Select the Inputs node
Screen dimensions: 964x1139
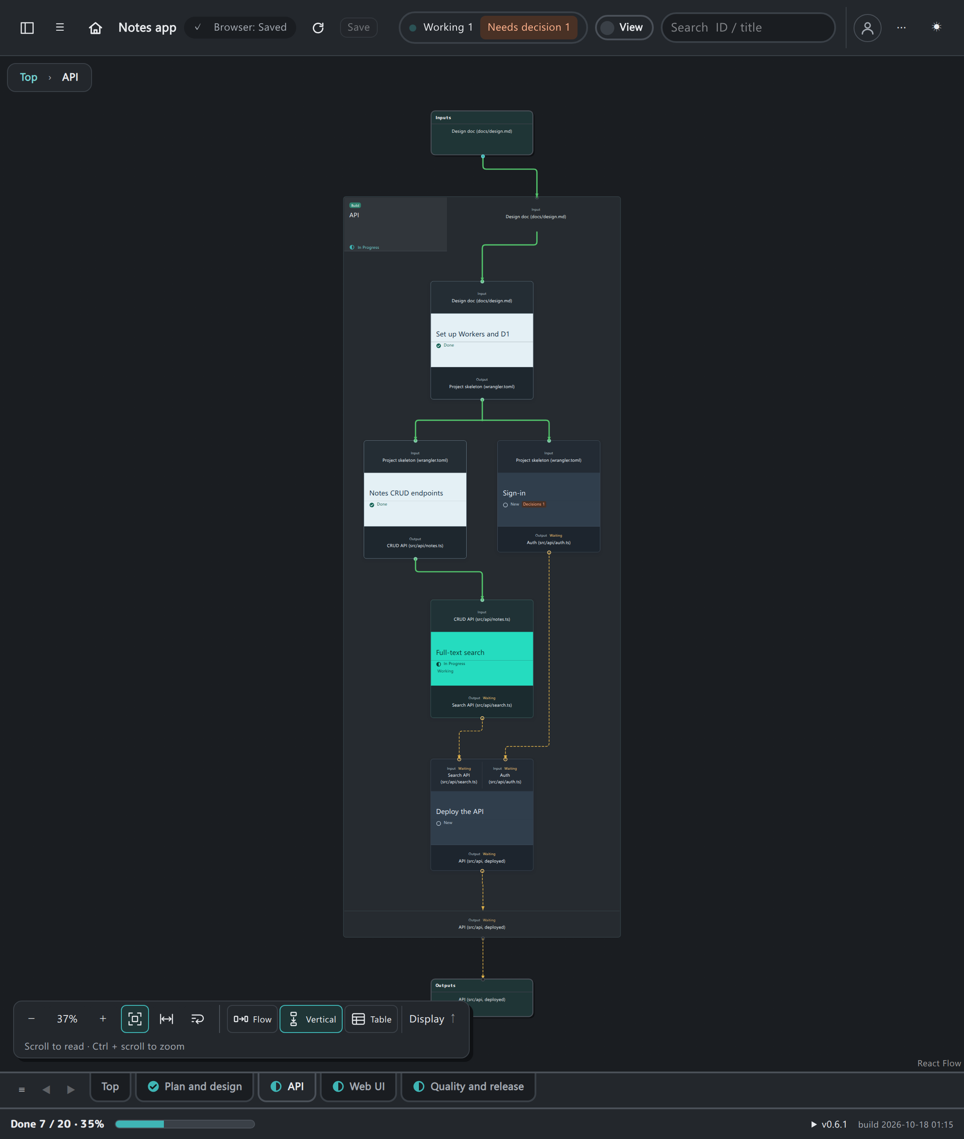pos(482,133)
